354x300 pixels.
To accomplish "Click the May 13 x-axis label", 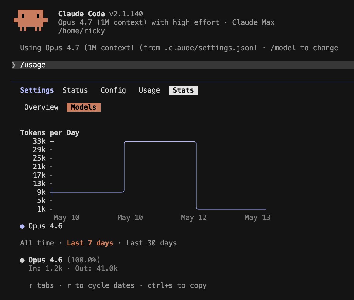I will click(x=257, y=218).
